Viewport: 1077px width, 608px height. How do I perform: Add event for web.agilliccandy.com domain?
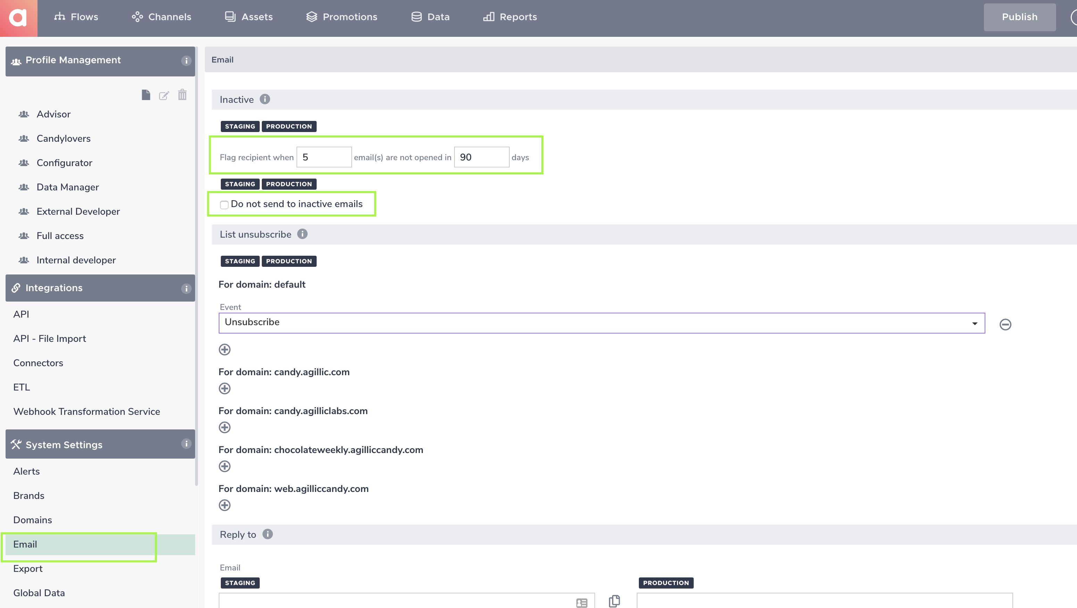point(225,505)
